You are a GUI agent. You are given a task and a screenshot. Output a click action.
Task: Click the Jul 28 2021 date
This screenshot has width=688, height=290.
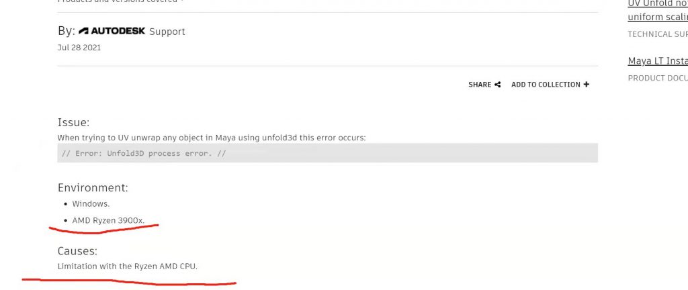pos(79,48)
